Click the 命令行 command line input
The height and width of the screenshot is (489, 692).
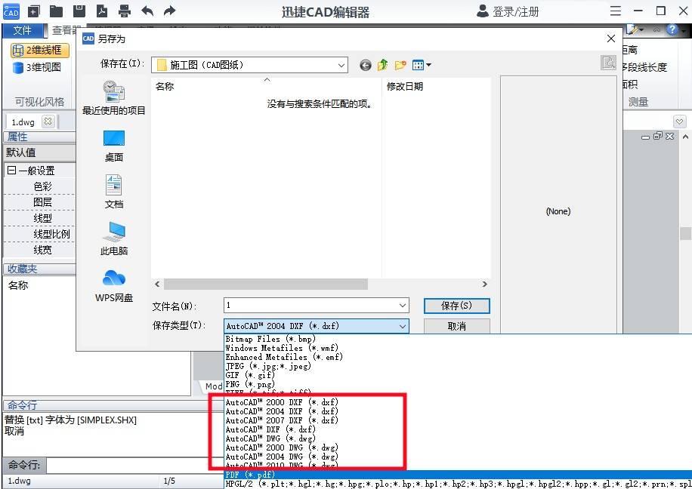click(134, 465)
